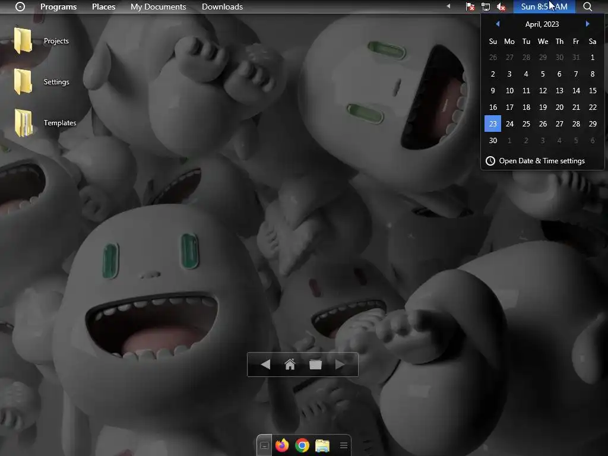Open the Places menu
Viewport: 608px width, 456px height.
click(103, 7)
